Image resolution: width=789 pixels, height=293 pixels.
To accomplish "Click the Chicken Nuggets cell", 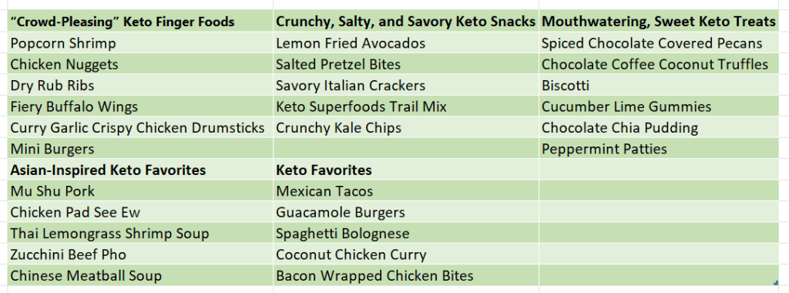I will [x=140, y=65].
